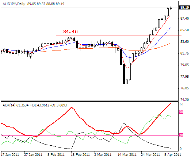Click the date label 24 Mar 2011

point(150,155)
